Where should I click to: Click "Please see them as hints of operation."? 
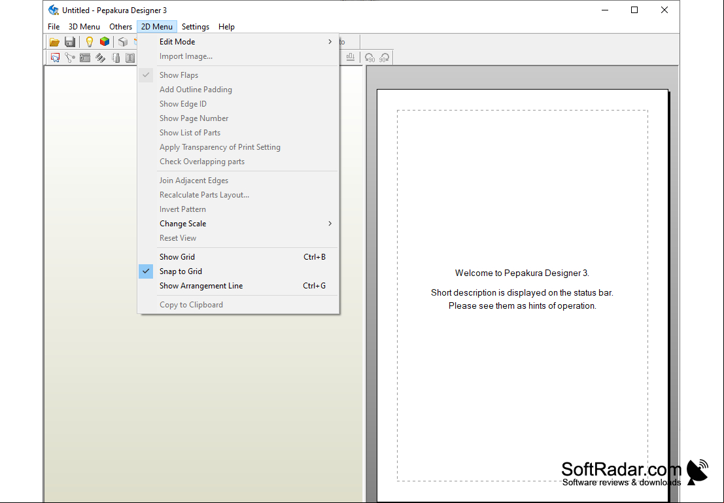pyautogui.click(x=522, y=305)
